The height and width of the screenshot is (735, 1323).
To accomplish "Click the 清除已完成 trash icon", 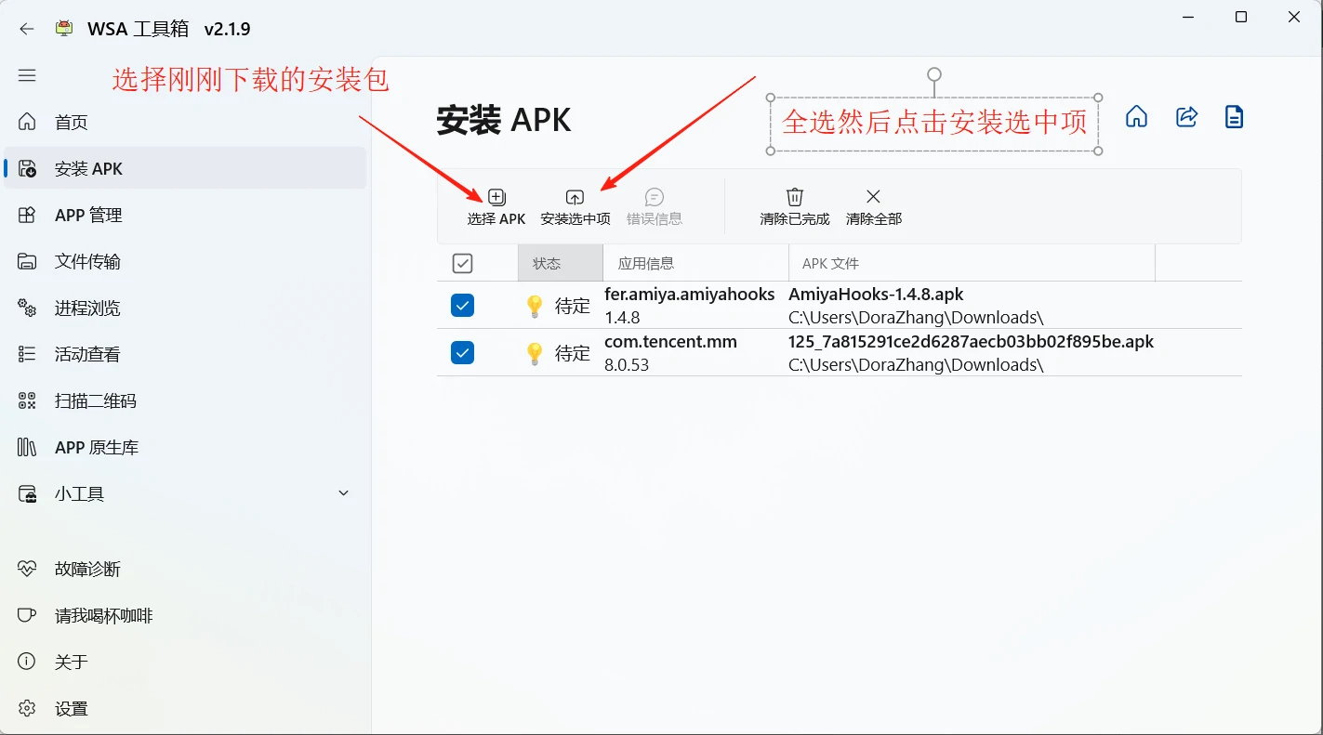I will coord(794,197).
